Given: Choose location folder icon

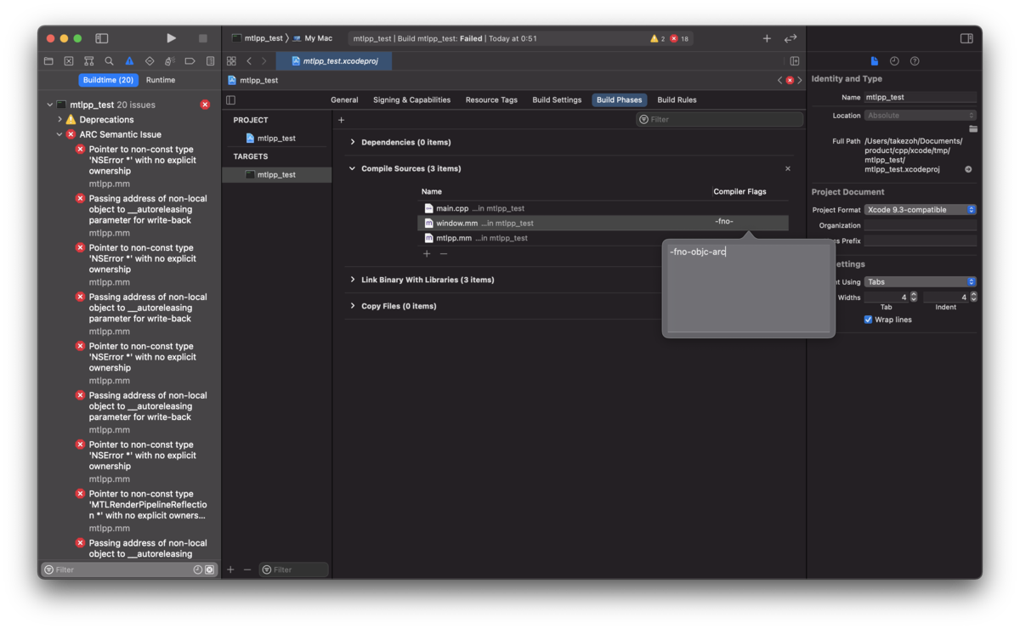Looking at the screenshot, I should (x=972, y=129).
